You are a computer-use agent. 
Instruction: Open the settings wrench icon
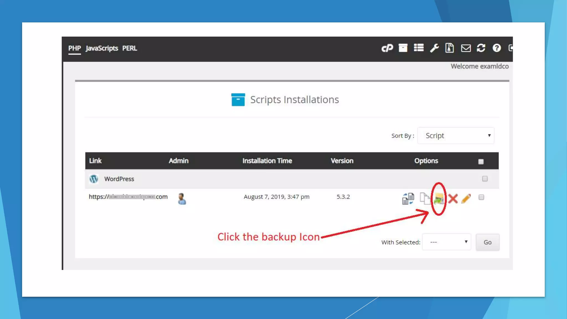pyautogui.click(x=434, y=48)
